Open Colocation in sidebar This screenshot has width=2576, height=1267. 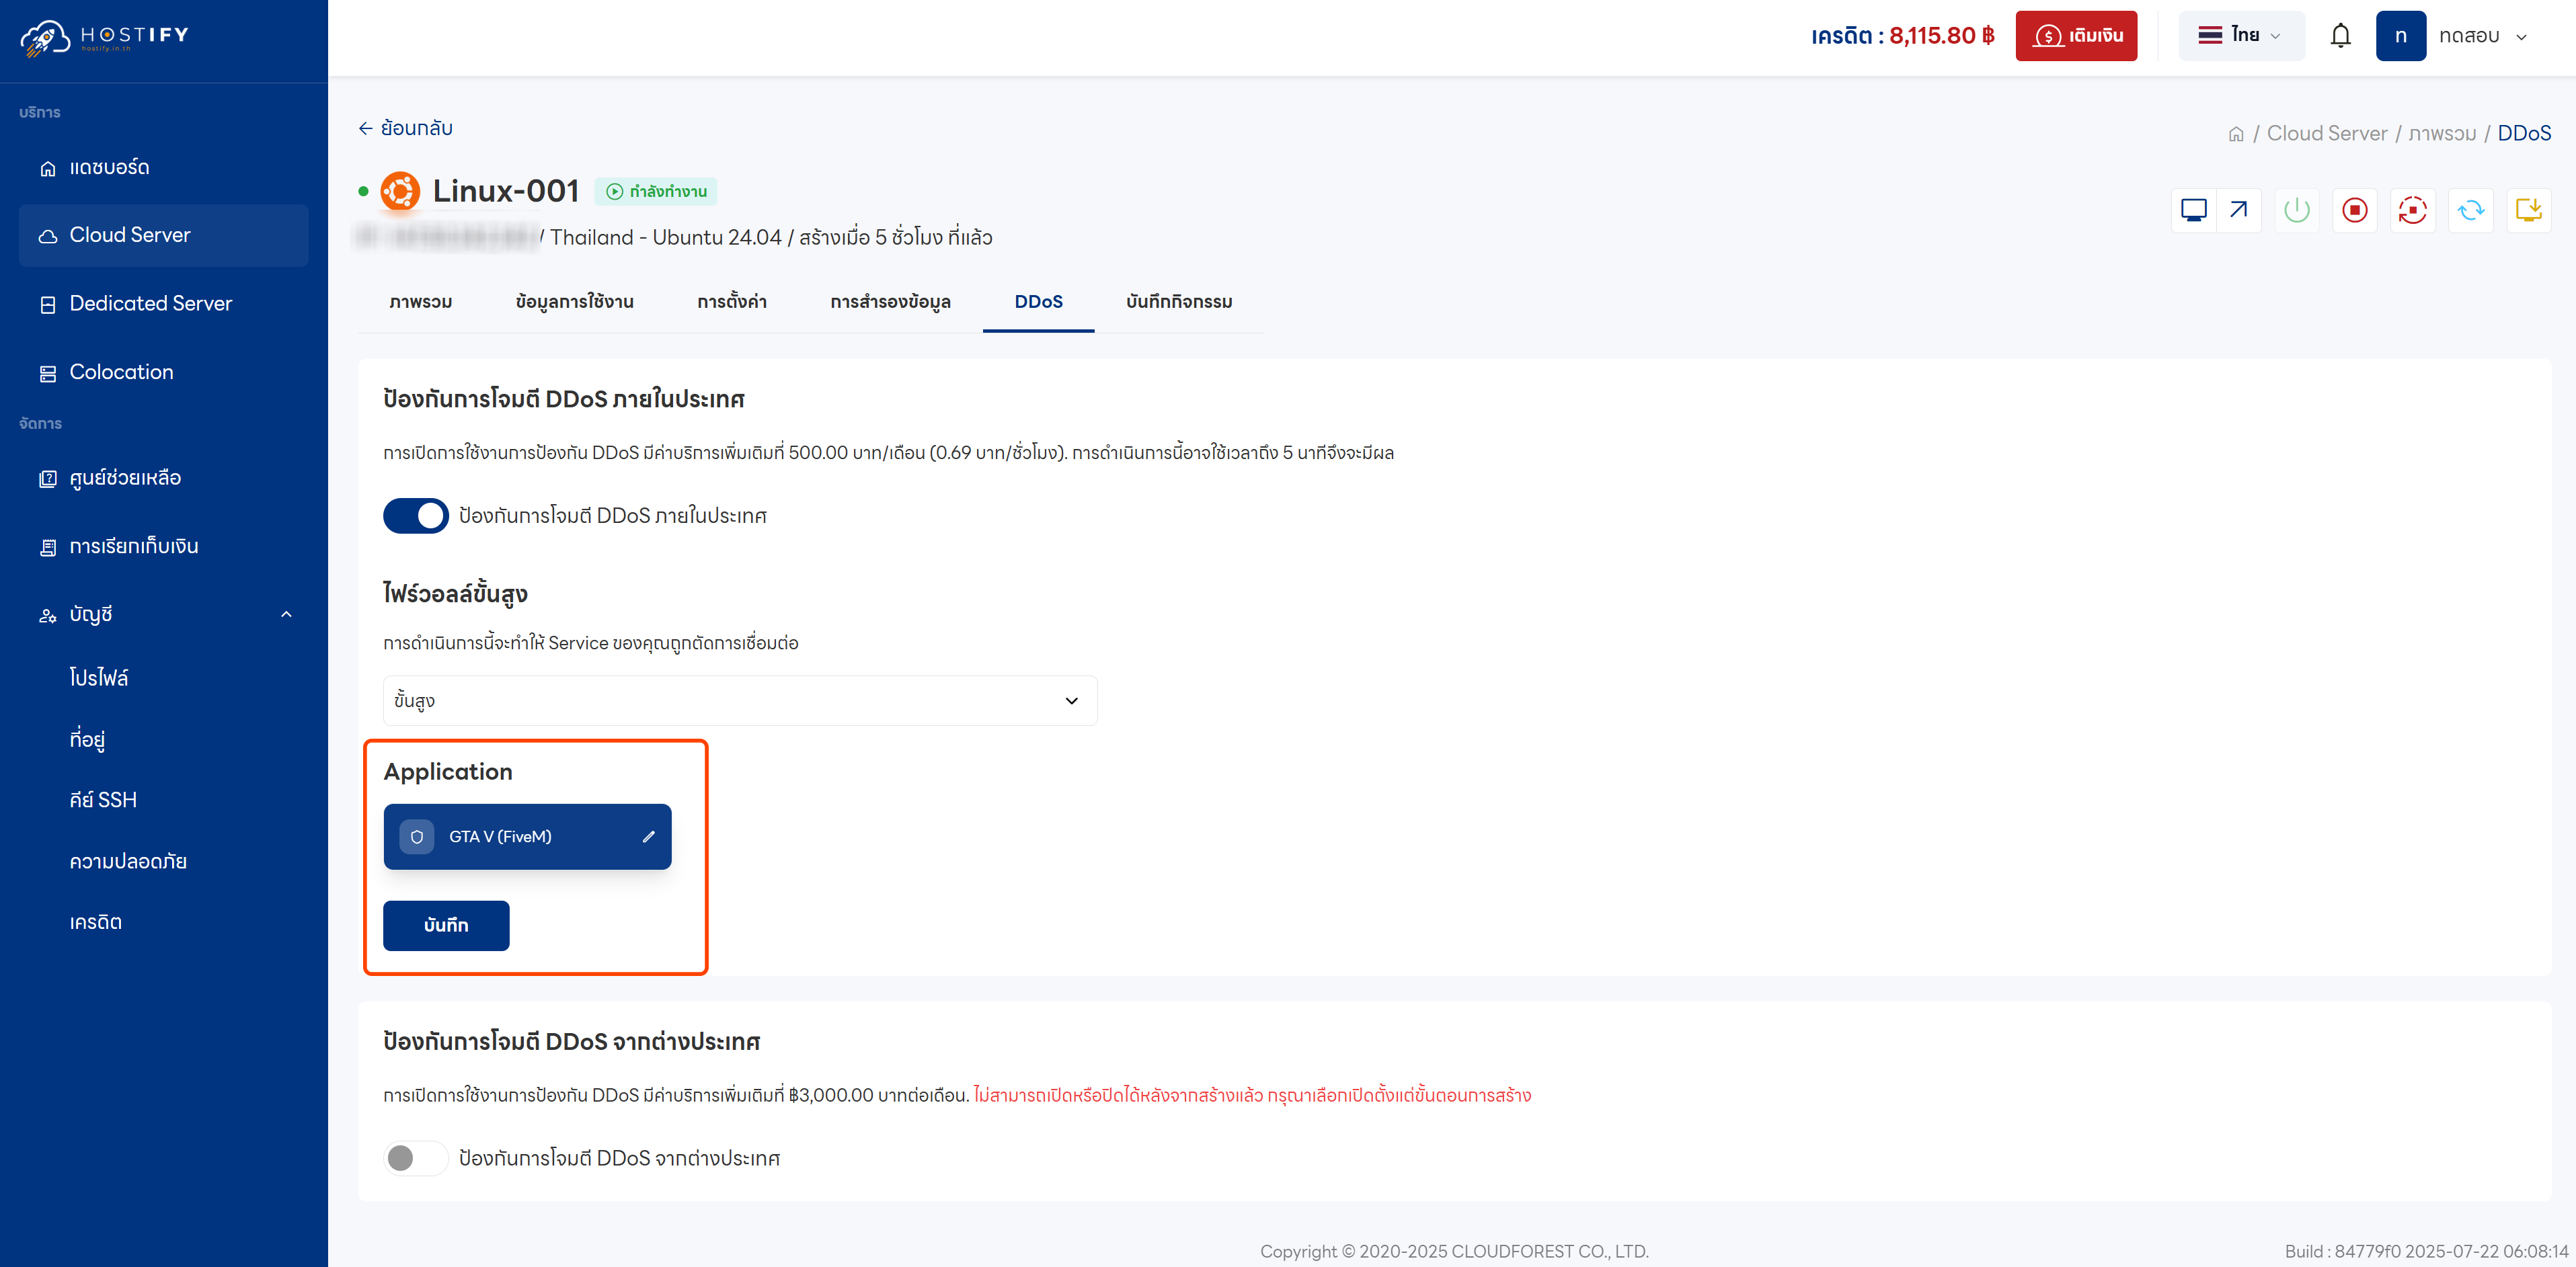coord(164,372)
